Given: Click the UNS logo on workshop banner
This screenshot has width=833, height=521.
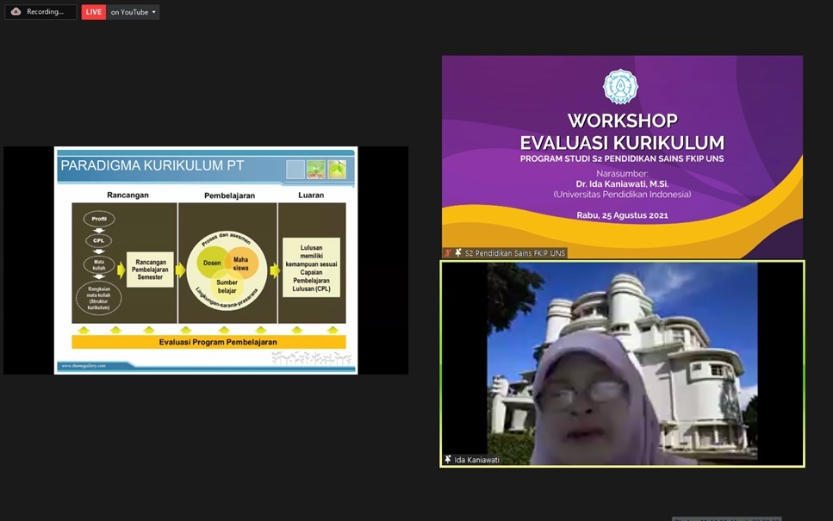Looking at the screenshot, I should pyautogui.click(x=620, y=86).
